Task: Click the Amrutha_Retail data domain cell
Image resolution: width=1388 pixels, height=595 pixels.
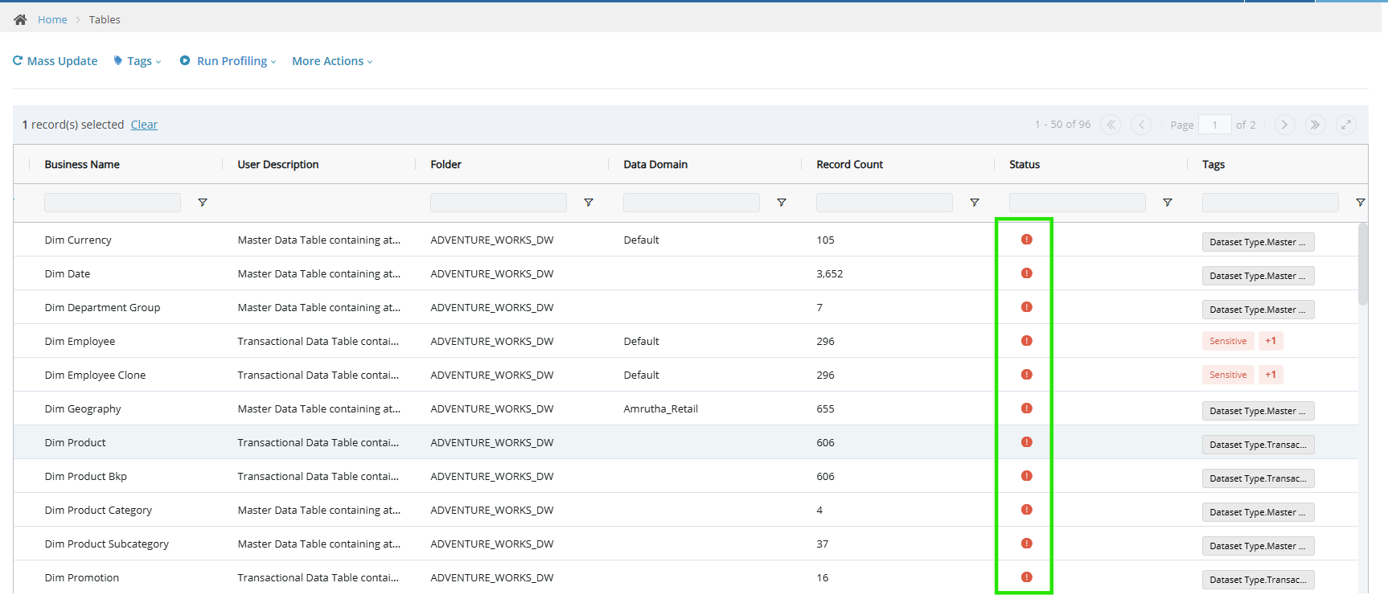Action: tap(661, 408)
